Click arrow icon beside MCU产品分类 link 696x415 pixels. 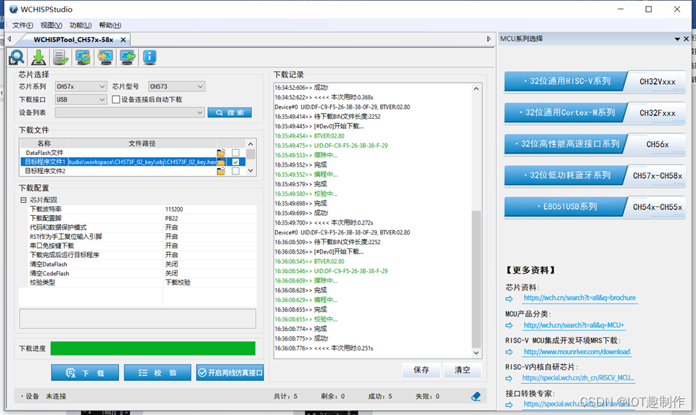(x=509, y=325)
